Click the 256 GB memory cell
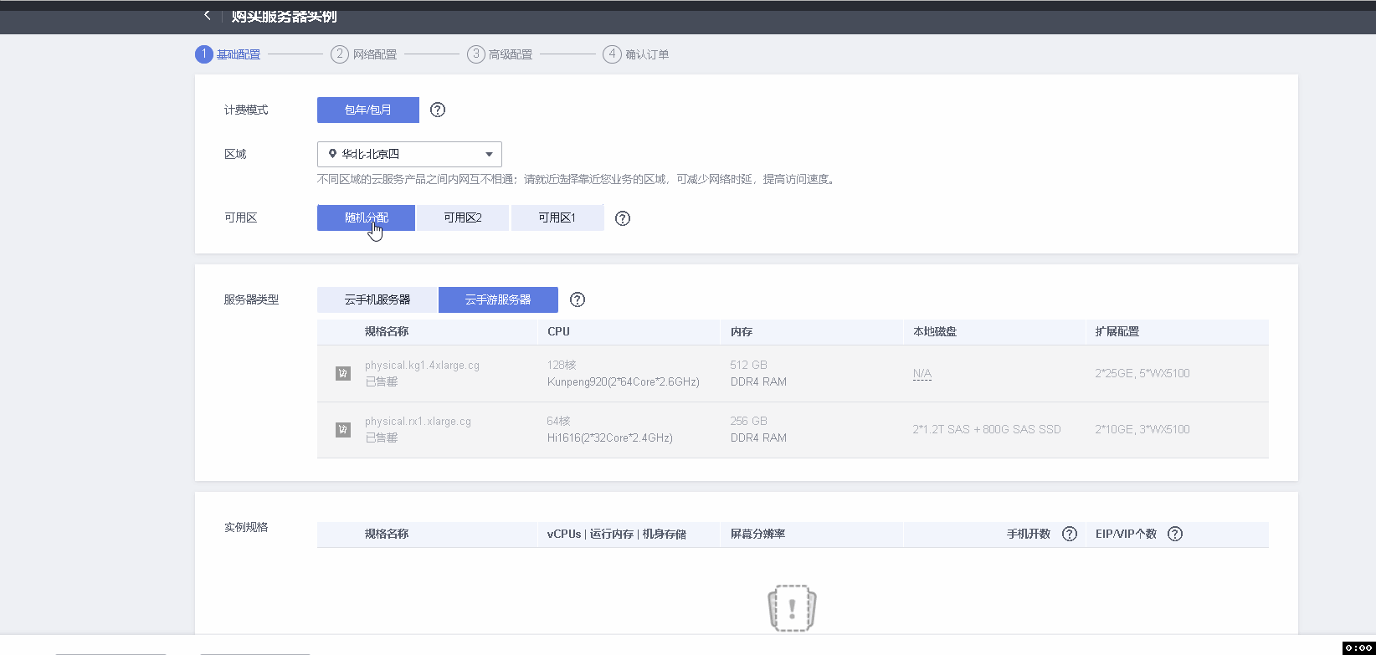 coord(749,421)
